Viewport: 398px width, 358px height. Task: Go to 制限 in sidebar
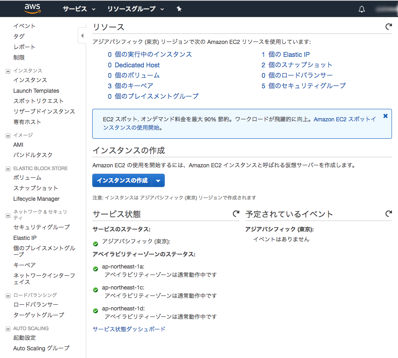[x=19, y=58]
